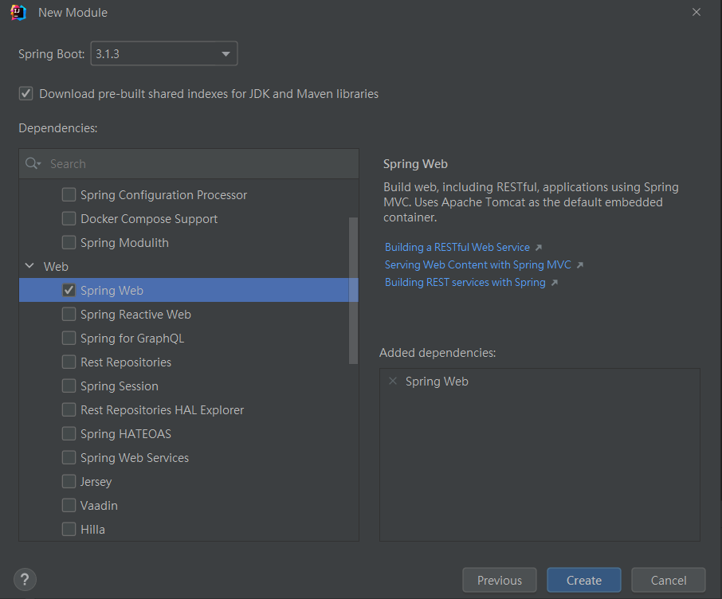Select the Spring Reactive Web label

click(135, 315)
